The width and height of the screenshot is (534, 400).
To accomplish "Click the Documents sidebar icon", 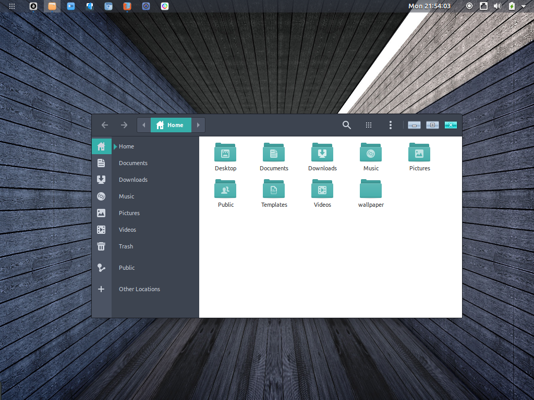I will click(101, 163).
